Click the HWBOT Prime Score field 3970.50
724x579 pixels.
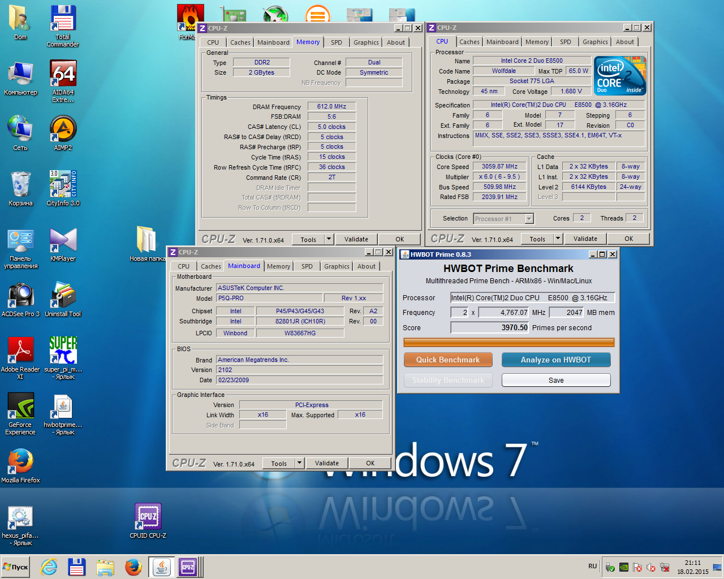(x=490, y=327)
